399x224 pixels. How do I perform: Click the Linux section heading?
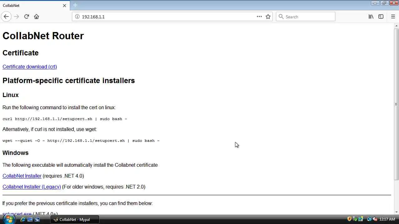point(11,95)
